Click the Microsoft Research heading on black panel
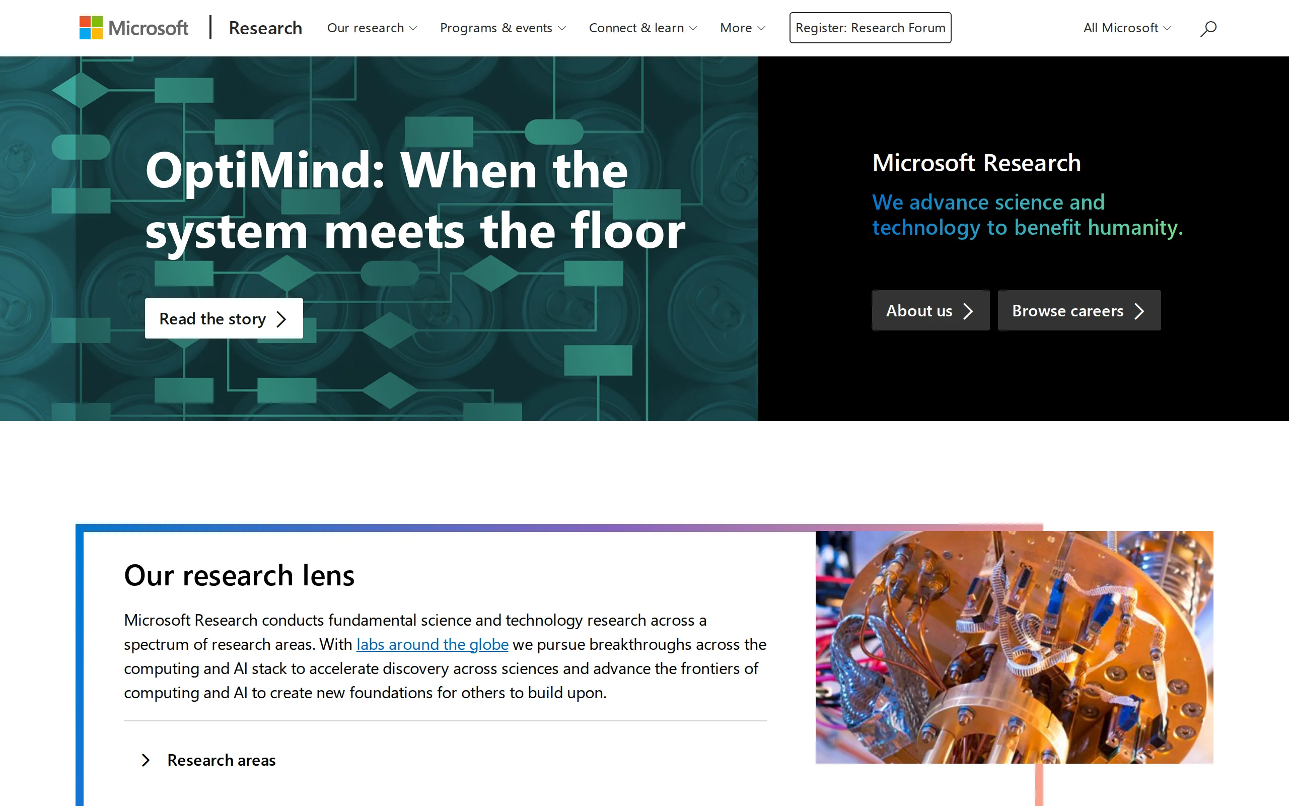 pos(976,163)
